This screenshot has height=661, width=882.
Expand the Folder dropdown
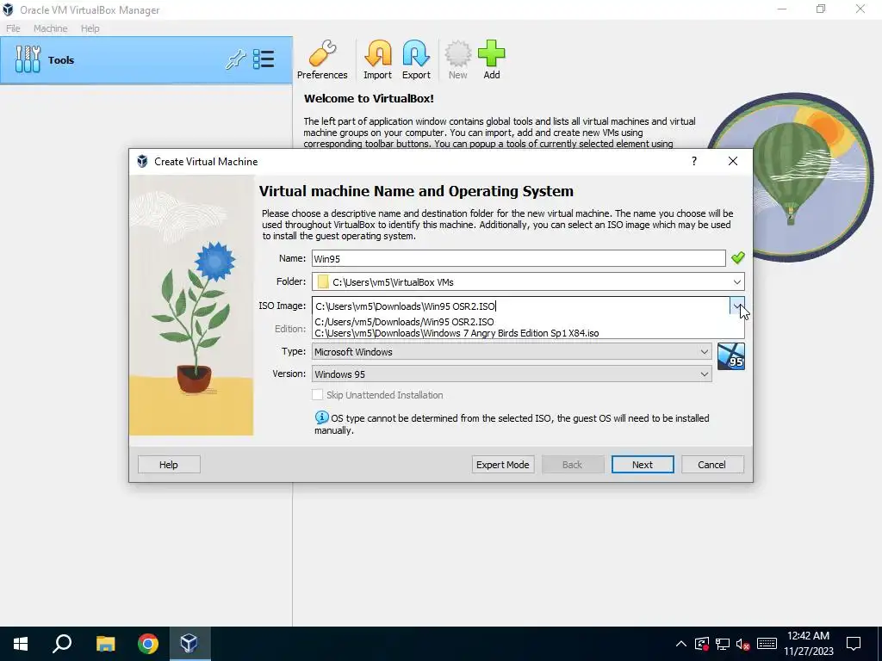[x=737, y=281]
